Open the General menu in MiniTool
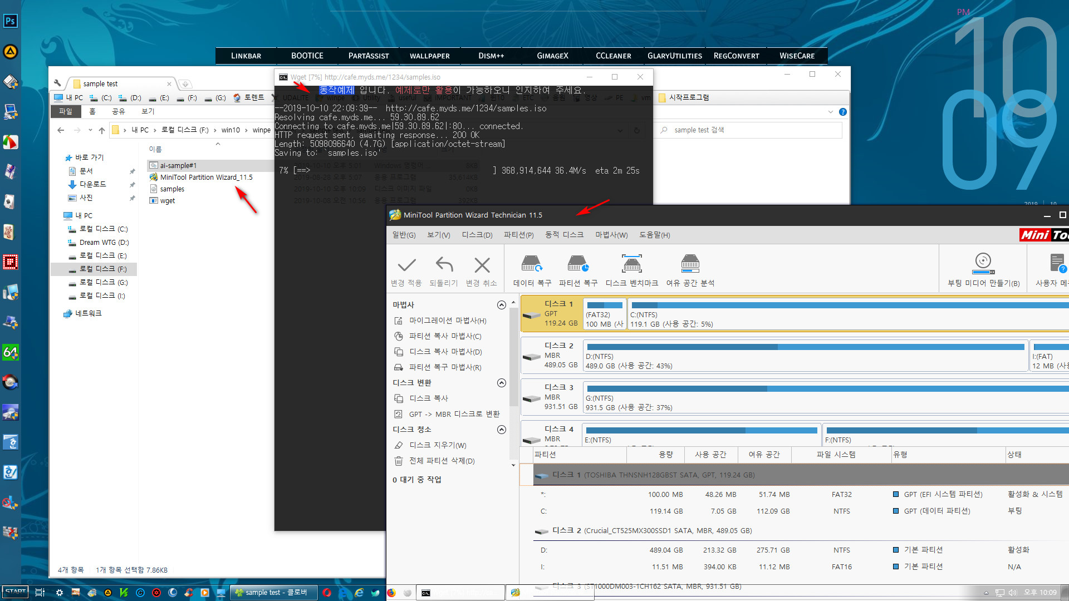 click(404, 235)
